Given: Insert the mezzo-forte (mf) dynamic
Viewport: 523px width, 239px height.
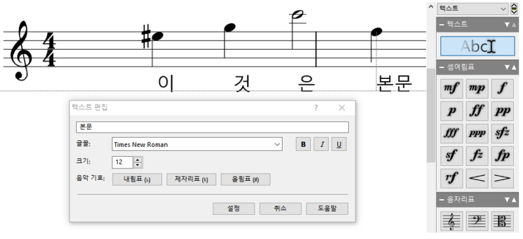Looking at the screenshot, I should (x=451, y=88).
